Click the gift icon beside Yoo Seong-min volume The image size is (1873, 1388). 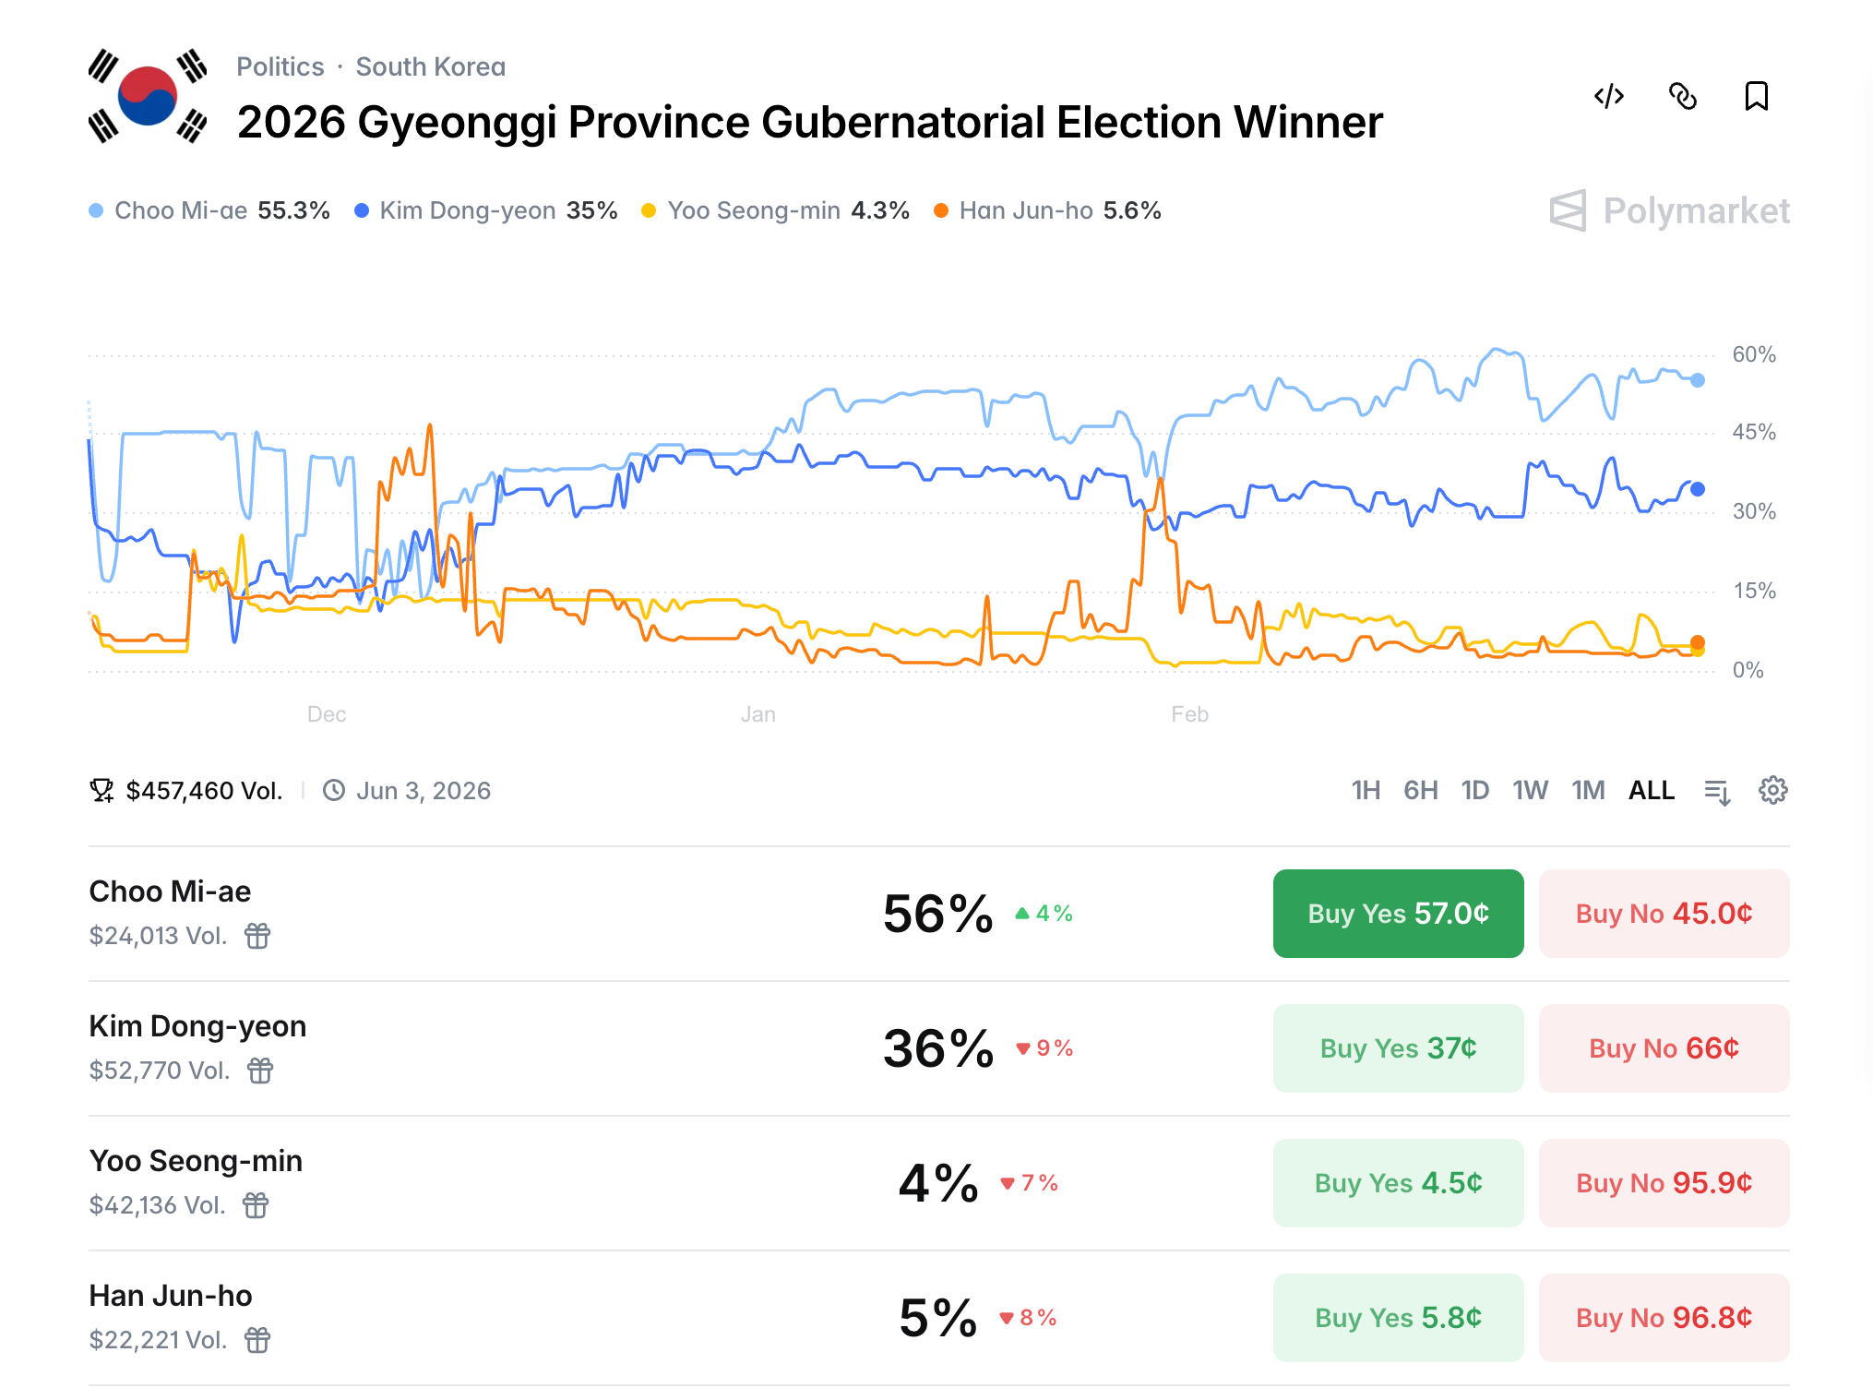tap(256, 1205)
